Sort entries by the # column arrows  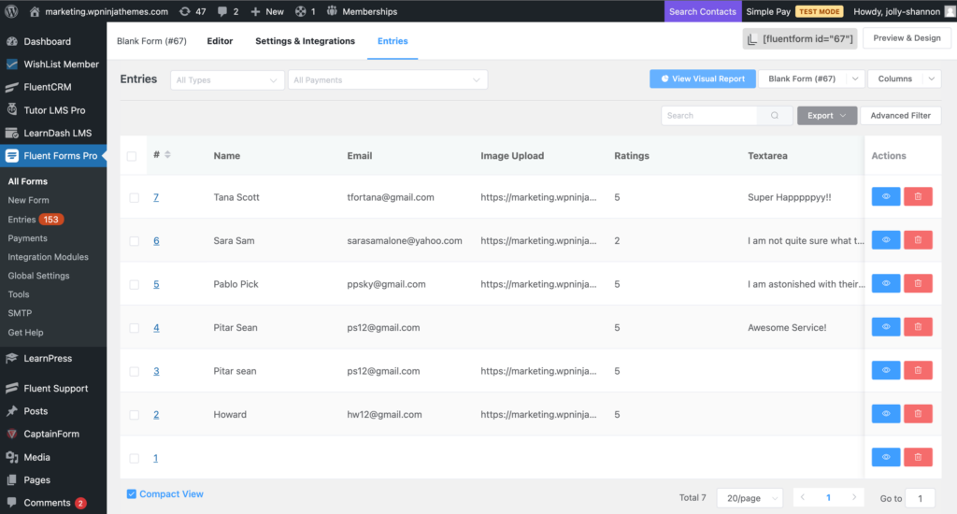click(x=168, y=155)
